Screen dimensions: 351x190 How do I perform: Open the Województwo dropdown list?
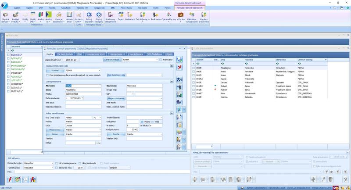161,118
